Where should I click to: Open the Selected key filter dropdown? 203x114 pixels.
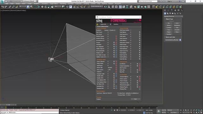click(x=173, y=110)
